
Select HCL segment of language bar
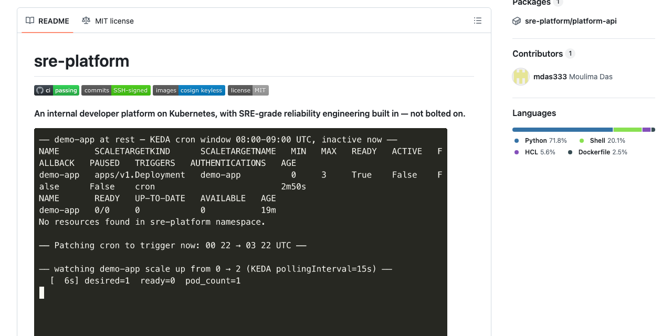click(646, 130)
